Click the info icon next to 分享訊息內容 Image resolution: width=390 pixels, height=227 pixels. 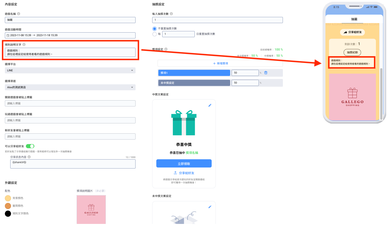coord(29,157)
